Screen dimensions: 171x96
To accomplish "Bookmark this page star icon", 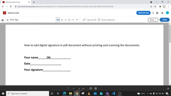I will pos(155,6).
